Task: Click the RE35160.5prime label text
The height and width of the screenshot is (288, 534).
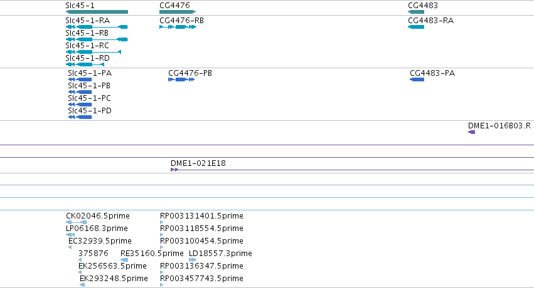Action: pos(152,254)
